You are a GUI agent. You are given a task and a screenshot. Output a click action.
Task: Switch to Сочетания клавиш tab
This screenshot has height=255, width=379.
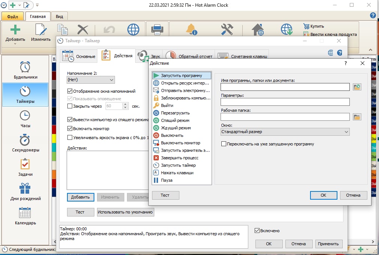[242, 56]
